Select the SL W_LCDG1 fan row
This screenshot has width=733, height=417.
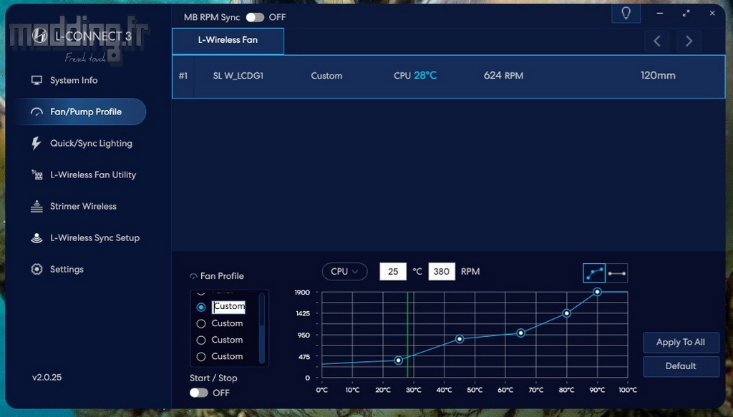pyautogui.click(x=448, y=77)
